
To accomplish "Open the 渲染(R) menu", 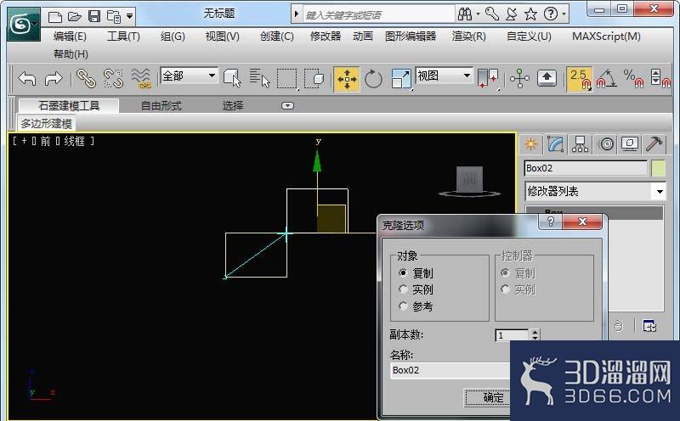I will [x=469, y=36].
